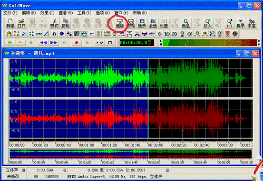Click the red-blue circular arrows channel mixer icon
This screenshot has width=263, height=181.
(212, 34)
